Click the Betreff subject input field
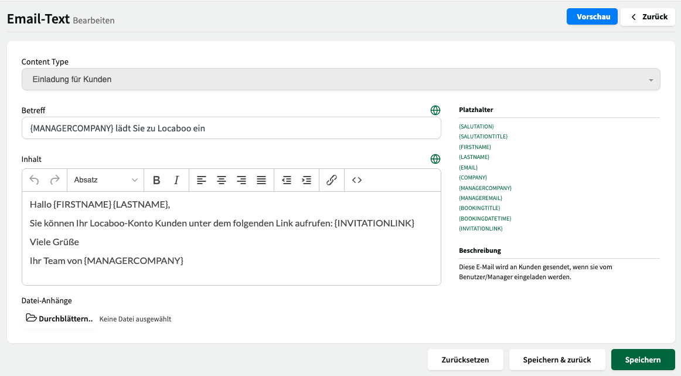This screenshot has width=681, height=376. pos(231,128)
